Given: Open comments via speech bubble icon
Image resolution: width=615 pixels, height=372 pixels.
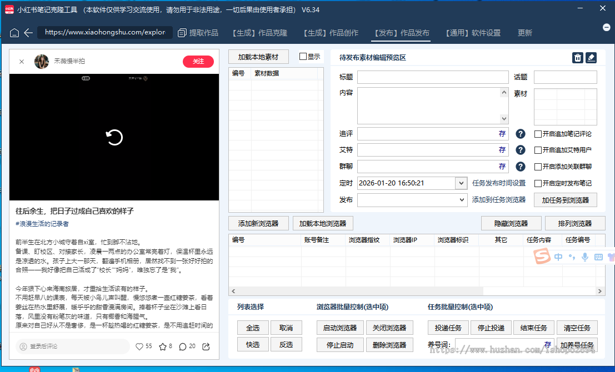Looking at the screenshot, I should tap(182, 346).
